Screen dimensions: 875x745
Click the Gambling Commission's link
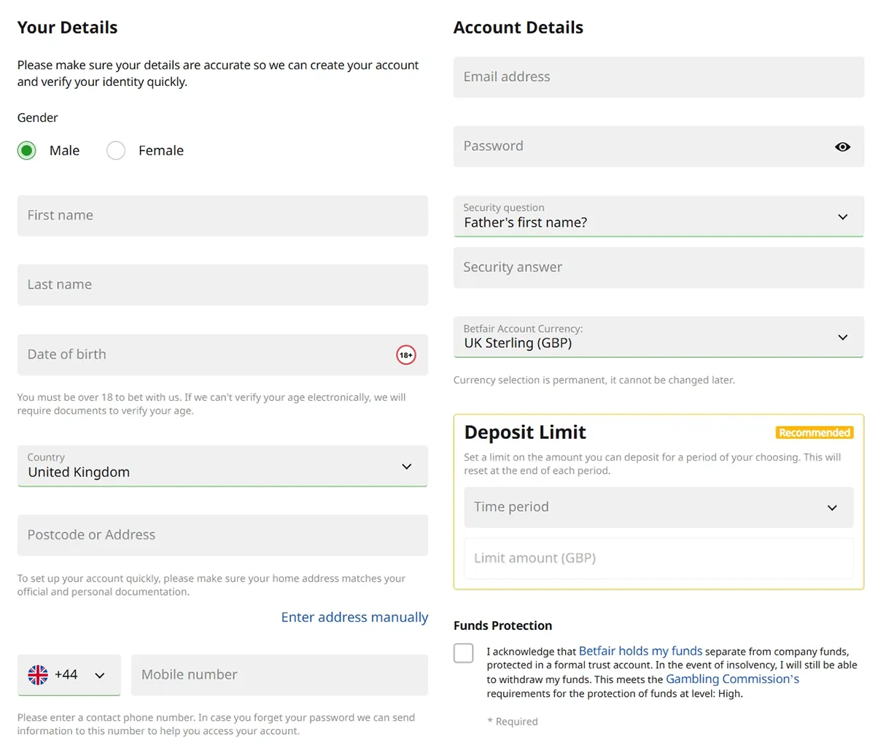click(732, 679)
